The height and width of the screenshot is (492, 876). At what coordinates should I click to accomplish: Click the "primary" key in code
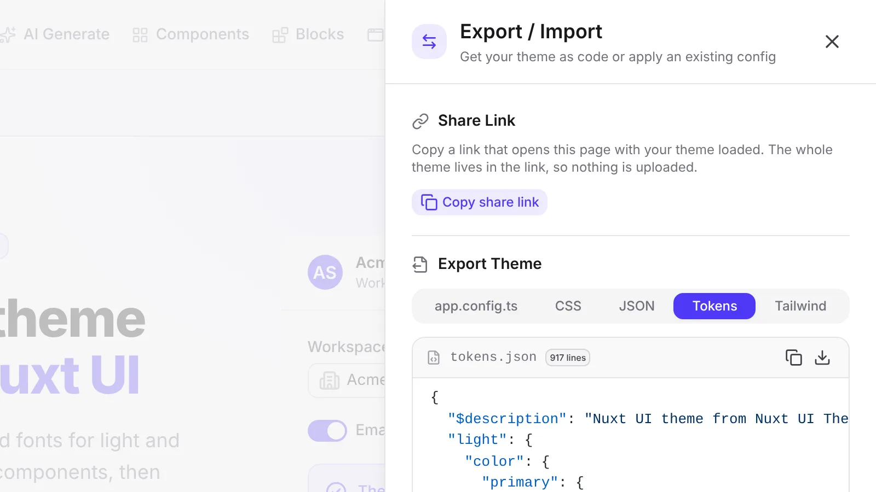(x=520, y=482)
